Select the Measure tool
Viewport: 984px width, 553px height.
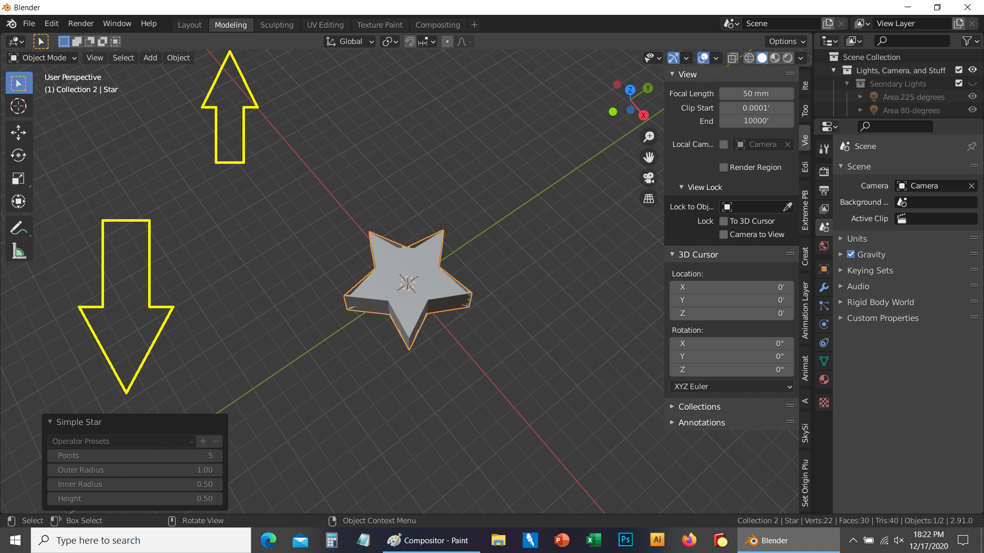pos(18,251)
